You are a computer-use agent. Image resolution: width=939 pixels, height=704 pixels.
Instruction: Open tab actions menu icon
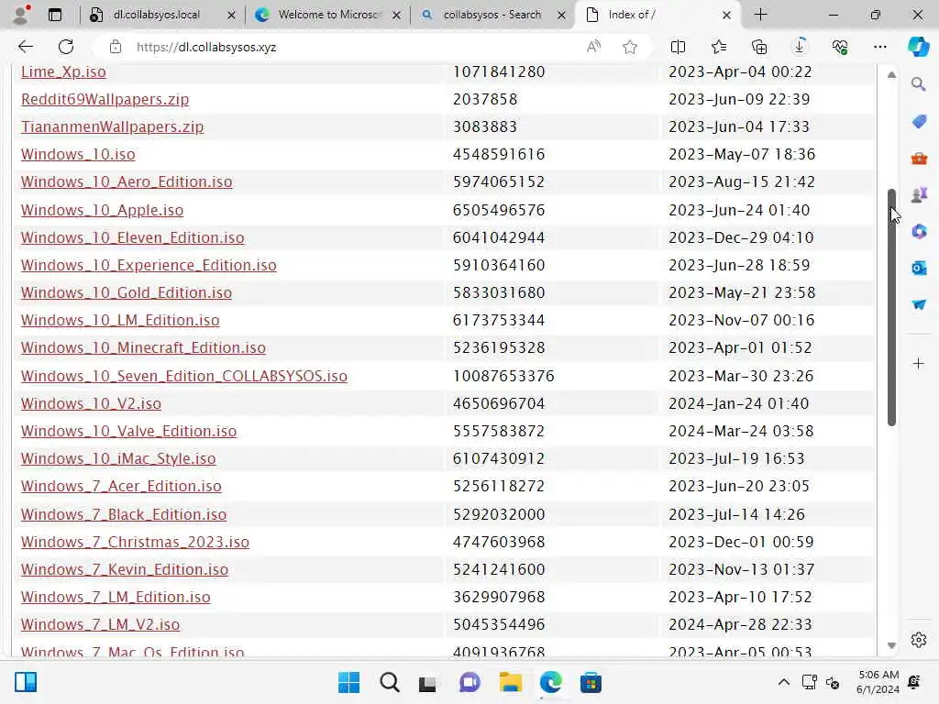click(55, 15)
